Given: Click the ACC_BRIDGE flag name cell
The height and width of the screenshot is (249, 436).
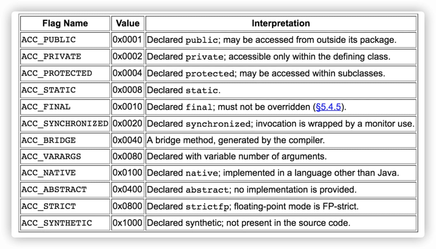Looking at the screenshot, I should click(x=65, y=140).
